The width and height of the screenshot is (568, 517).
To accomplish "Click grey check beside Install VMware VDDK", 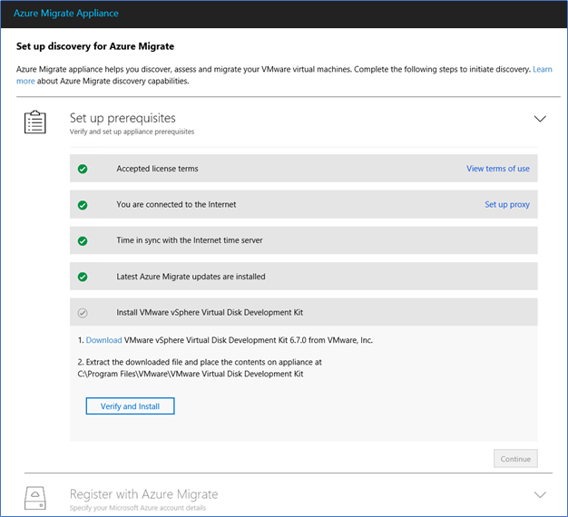I will coord(83,313).
